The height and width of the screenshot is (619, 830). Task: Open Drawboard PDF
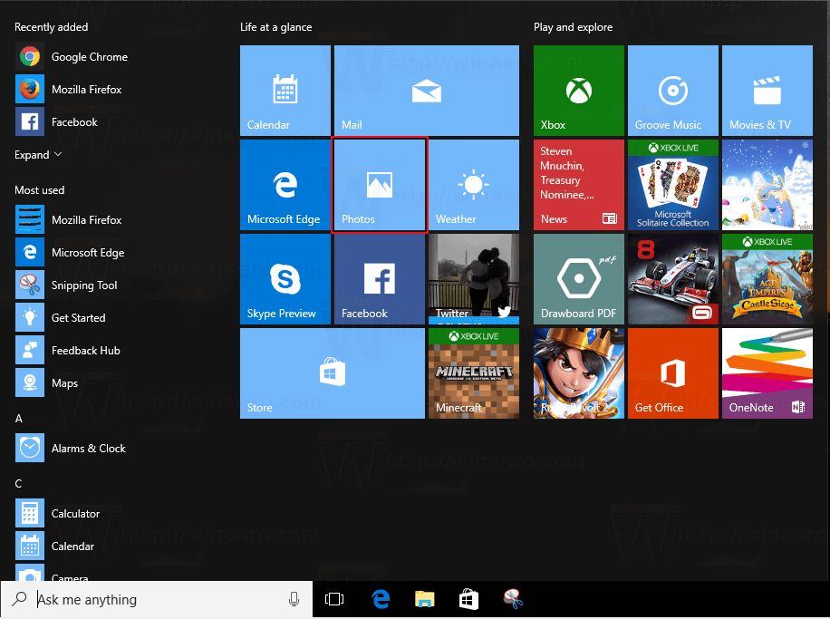579,278
